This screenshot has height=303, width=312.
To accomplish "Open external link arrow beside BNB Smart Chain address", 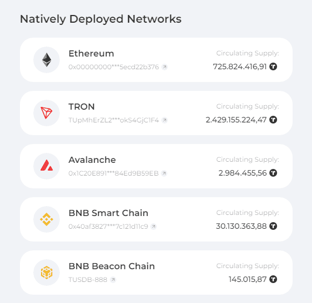I will [154, 227].
